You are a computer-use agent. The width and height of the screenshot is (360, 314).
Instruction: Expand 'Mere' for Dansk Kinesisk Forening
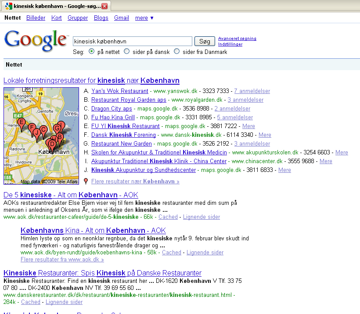click(x=265, y=135)
